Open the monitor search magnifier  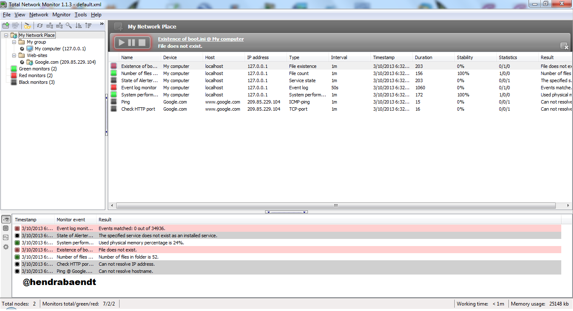(69, 26)
